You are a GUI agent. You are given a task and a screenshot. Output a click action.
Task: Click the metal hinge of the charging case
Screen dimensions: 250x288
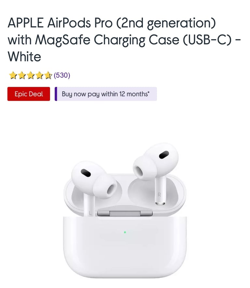125,213
